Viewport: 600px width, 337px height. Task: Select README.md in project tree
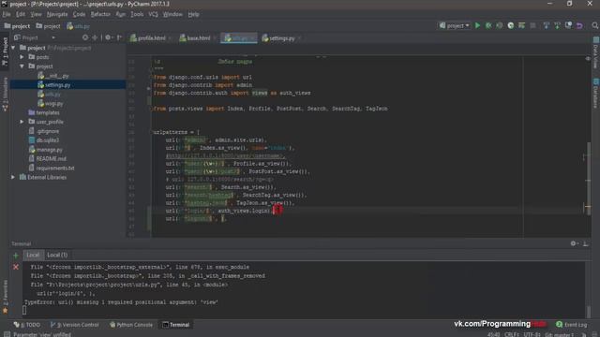(48, 158)
